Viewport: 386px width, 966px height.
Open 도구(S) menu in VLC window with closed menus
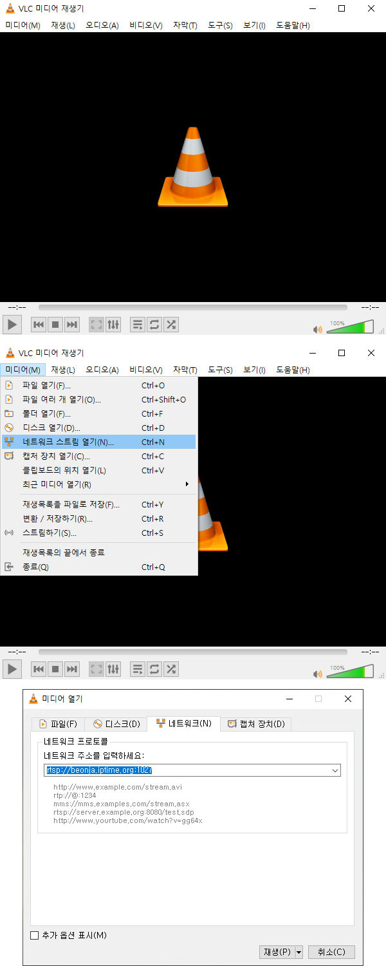tap(220, 25)
